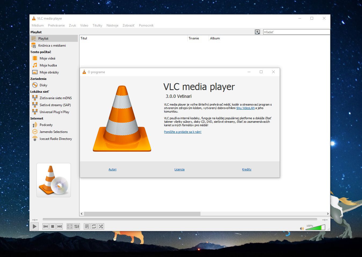Screen dimensions: 362x257
Task: Open the Kredity link
Action: coord(247,169)
